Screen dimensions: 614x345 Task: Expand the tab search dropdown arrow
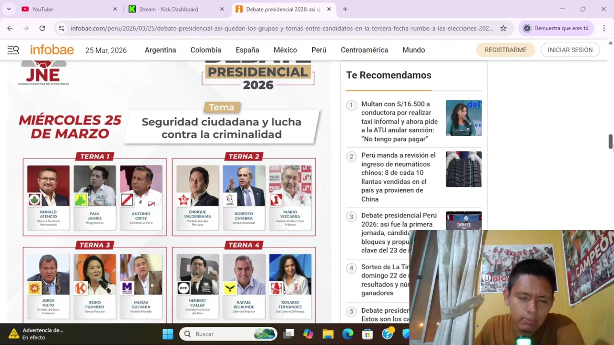(9, 9)
